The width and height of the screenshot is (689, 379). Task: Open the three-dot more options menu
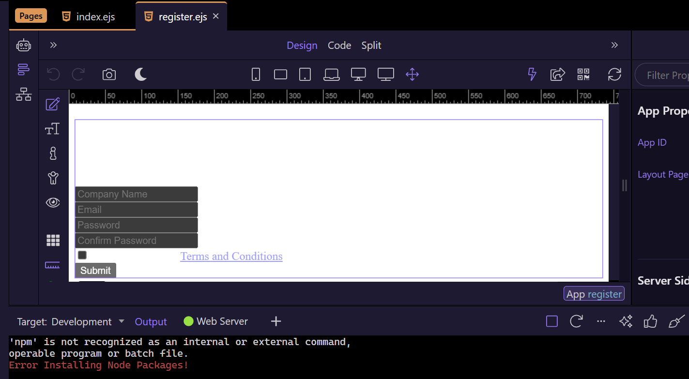(601, 321)
